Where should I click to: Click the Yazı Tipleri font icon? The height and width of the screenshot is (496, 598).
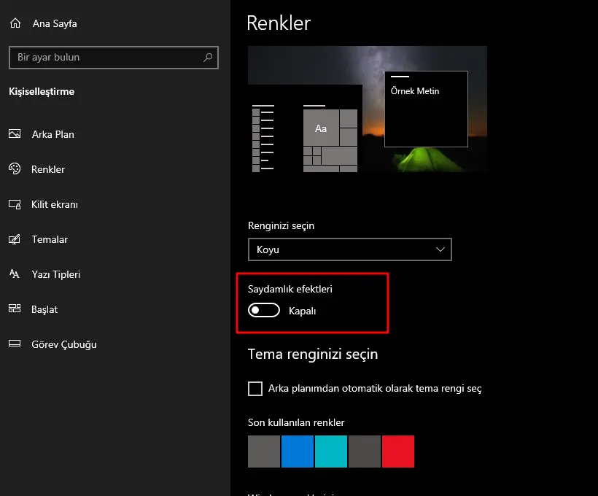[15, 274]
